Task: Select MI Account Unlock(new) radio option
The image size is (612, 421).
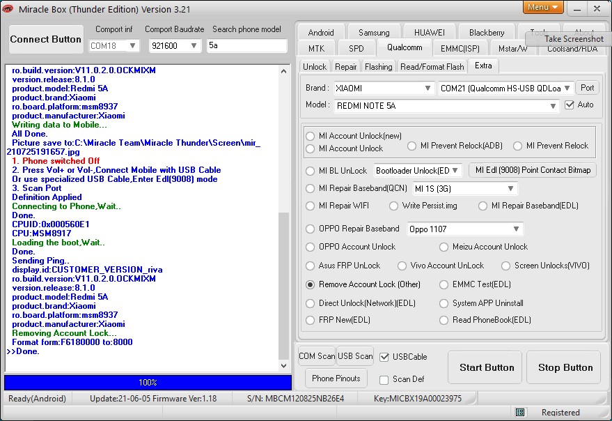Action: click(x=311, y=136)
